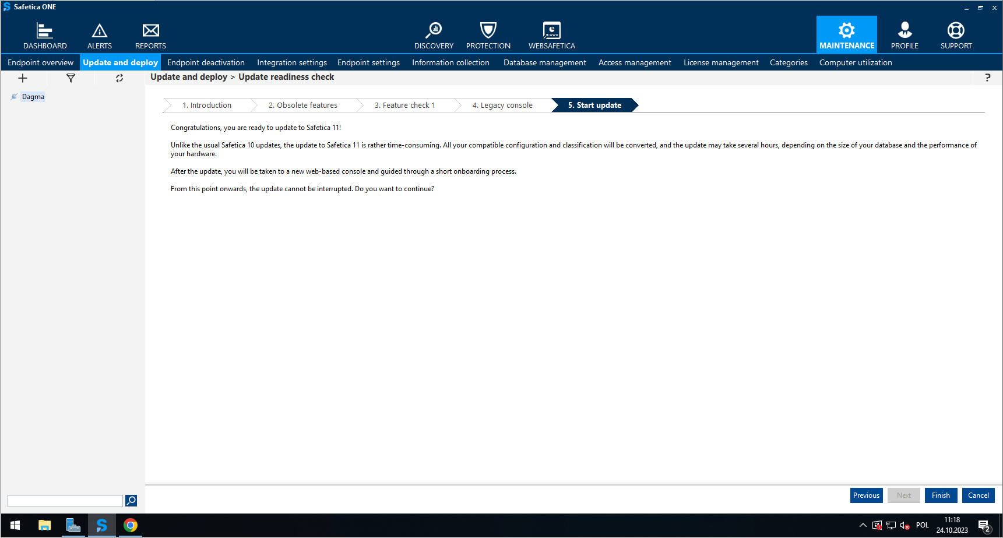Image resolution: width=1003 pixels, height=538 pixels.
Task: Open the License management tab
Action: pos(721,62)
